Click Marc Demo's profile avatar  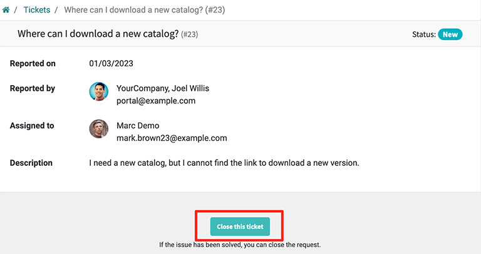click(x=99, y=129)
